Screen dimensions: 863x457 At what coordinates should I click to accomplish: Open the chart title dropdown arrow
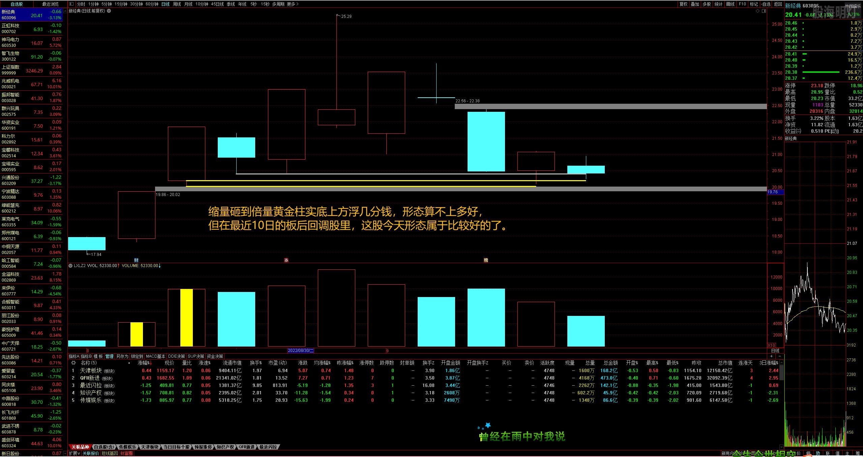click(109, 11)
